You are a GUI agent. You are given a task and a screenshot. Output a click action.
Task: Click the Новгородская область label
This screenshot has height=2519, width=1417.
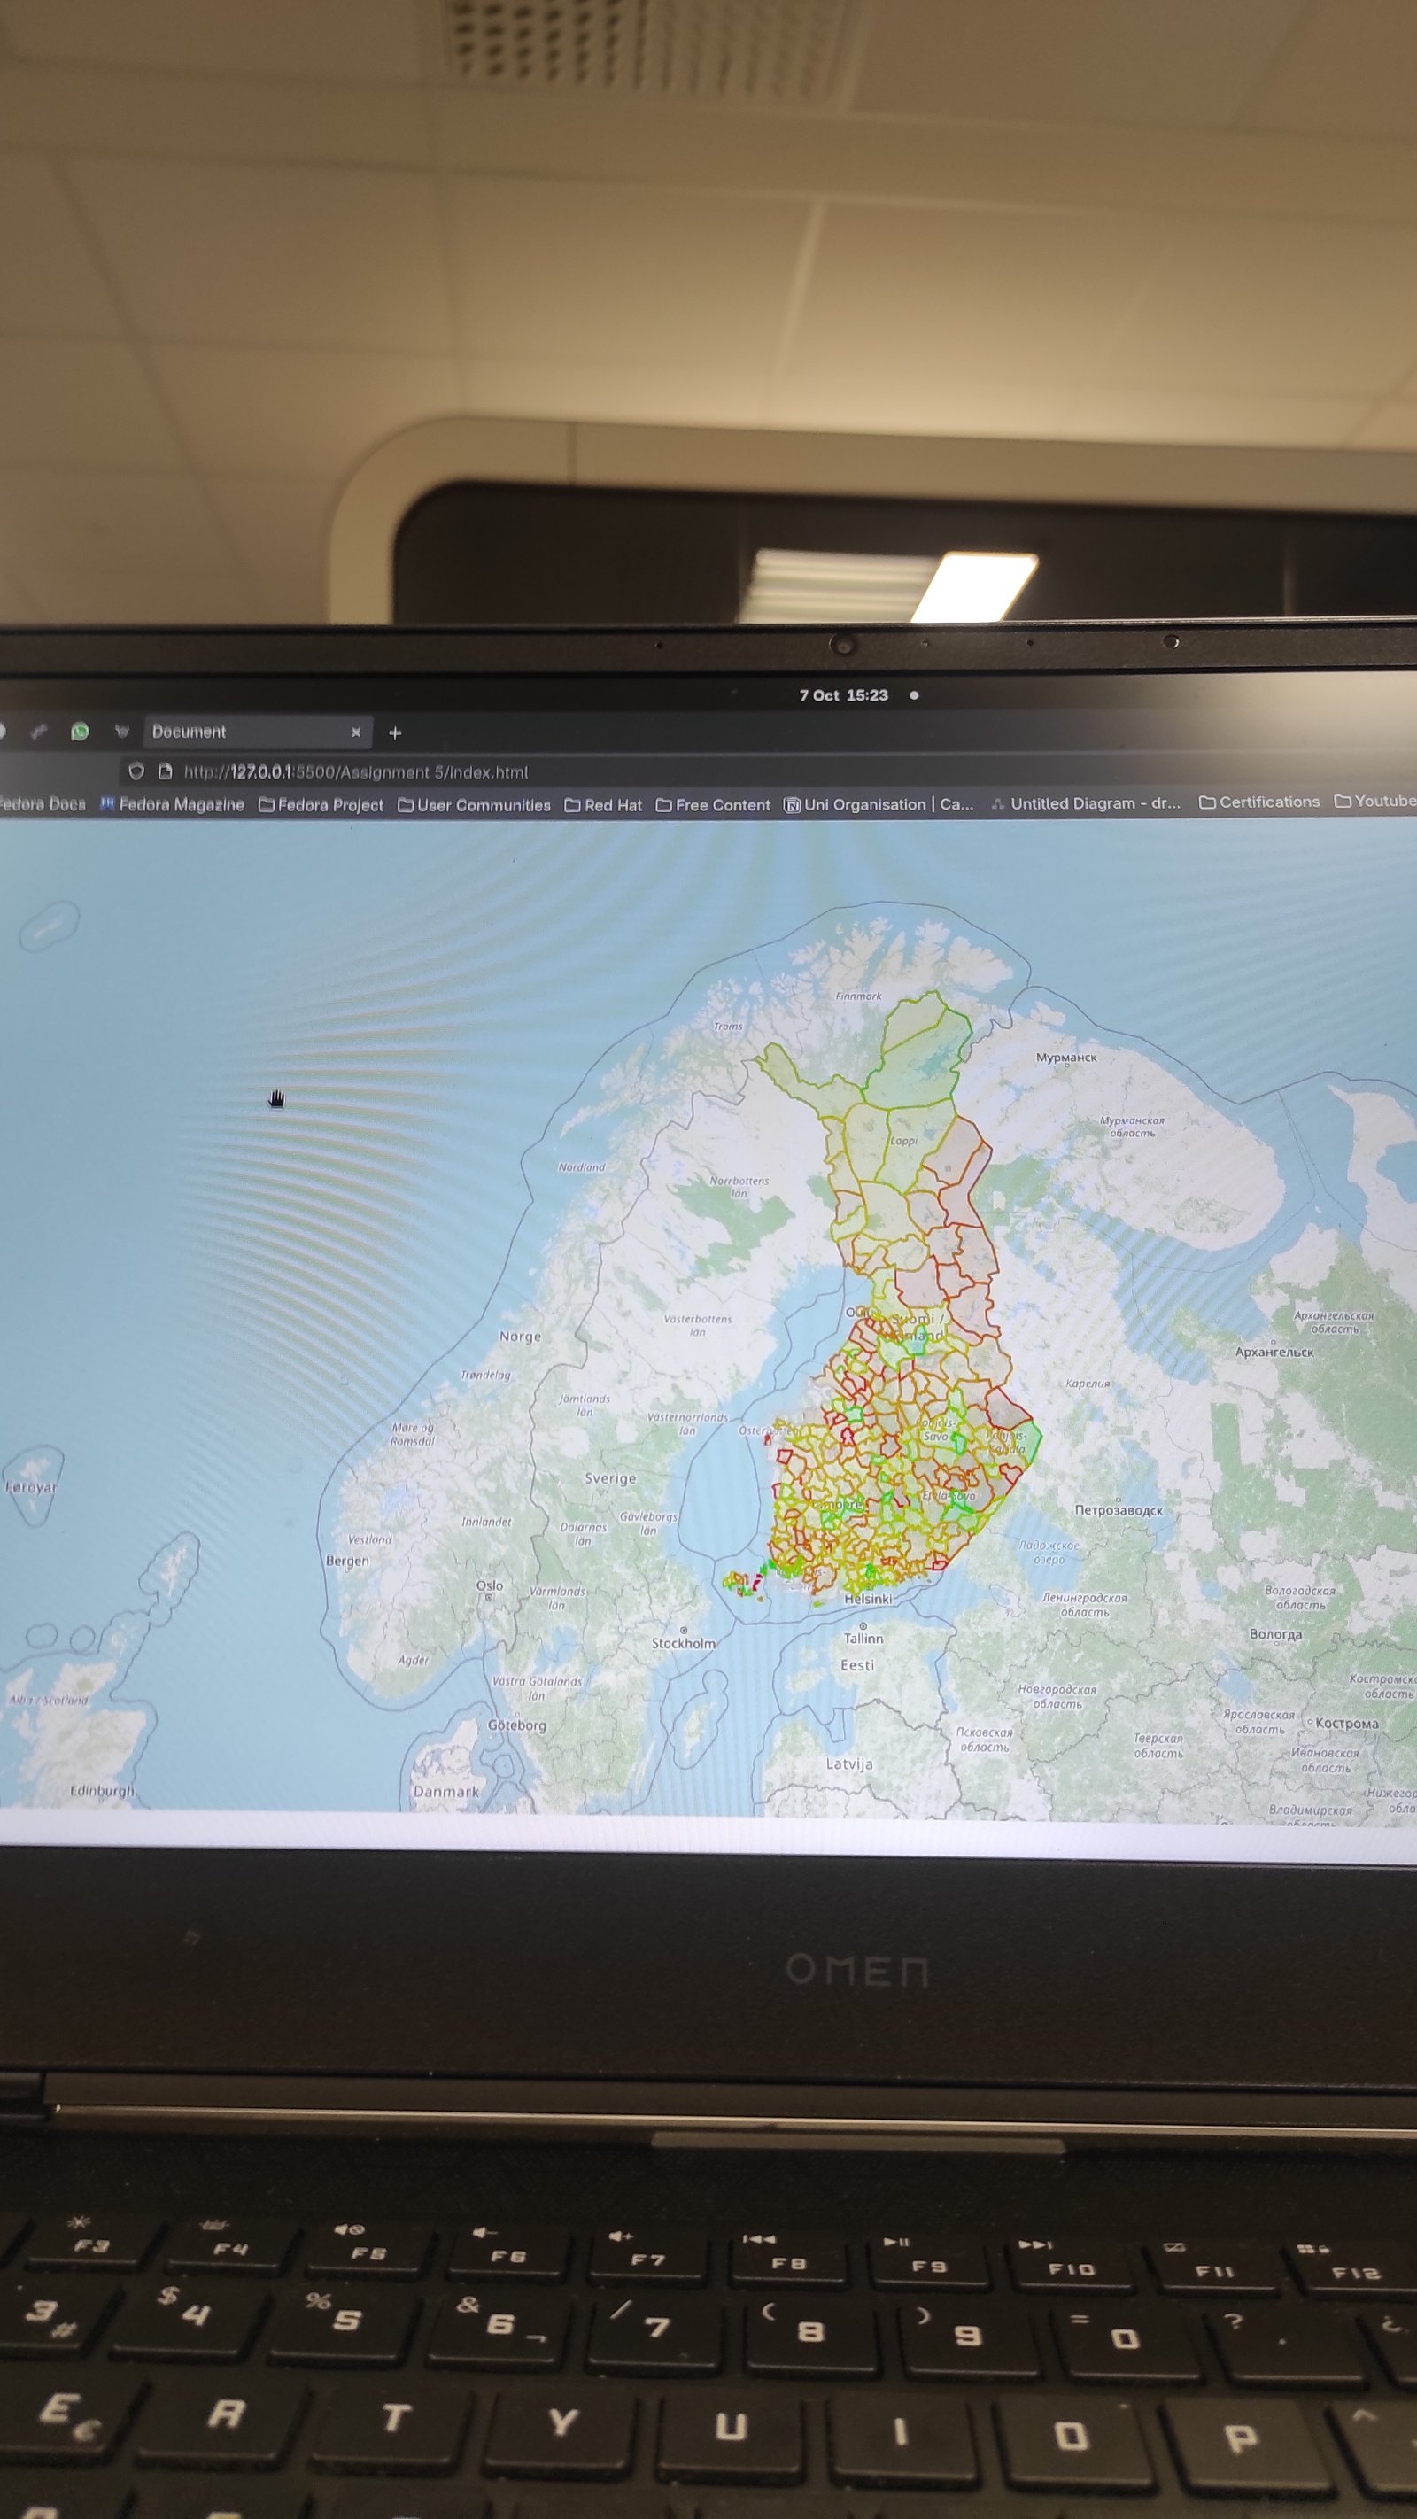coord(1057,1697)
